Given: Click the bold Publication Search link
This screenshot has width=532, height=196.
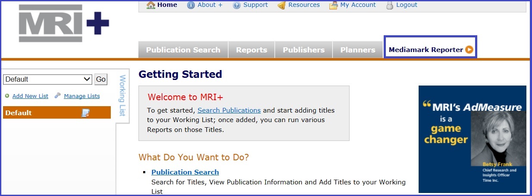Looking at the screenshot, I should coord(185,172).
